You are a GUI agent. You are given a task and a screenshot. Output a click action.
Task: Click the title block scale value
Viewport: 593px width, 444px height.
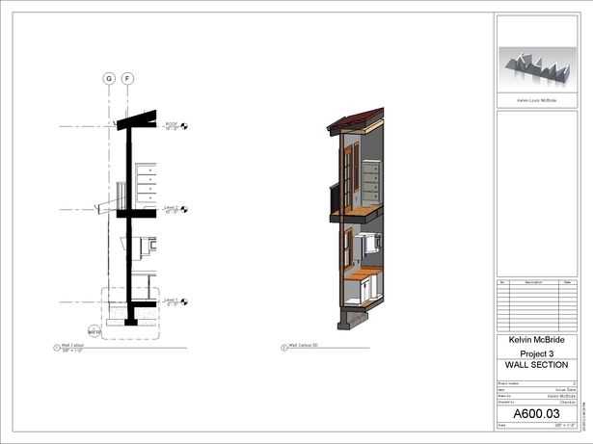point(565,426)
